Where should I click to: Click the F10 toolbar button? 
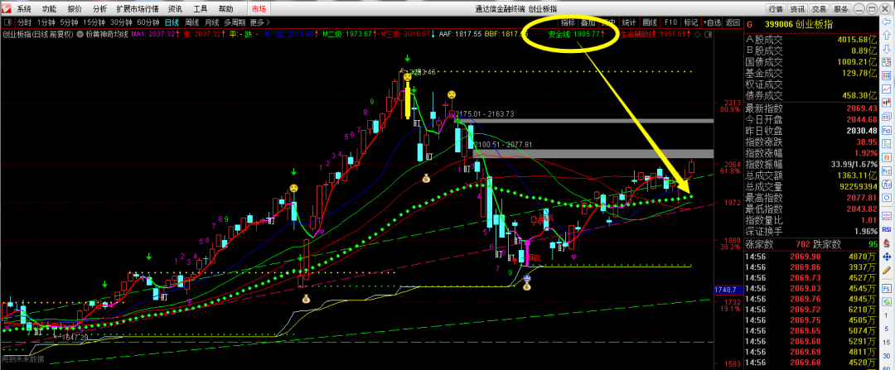pyautogui.click(x=670, y=22)
